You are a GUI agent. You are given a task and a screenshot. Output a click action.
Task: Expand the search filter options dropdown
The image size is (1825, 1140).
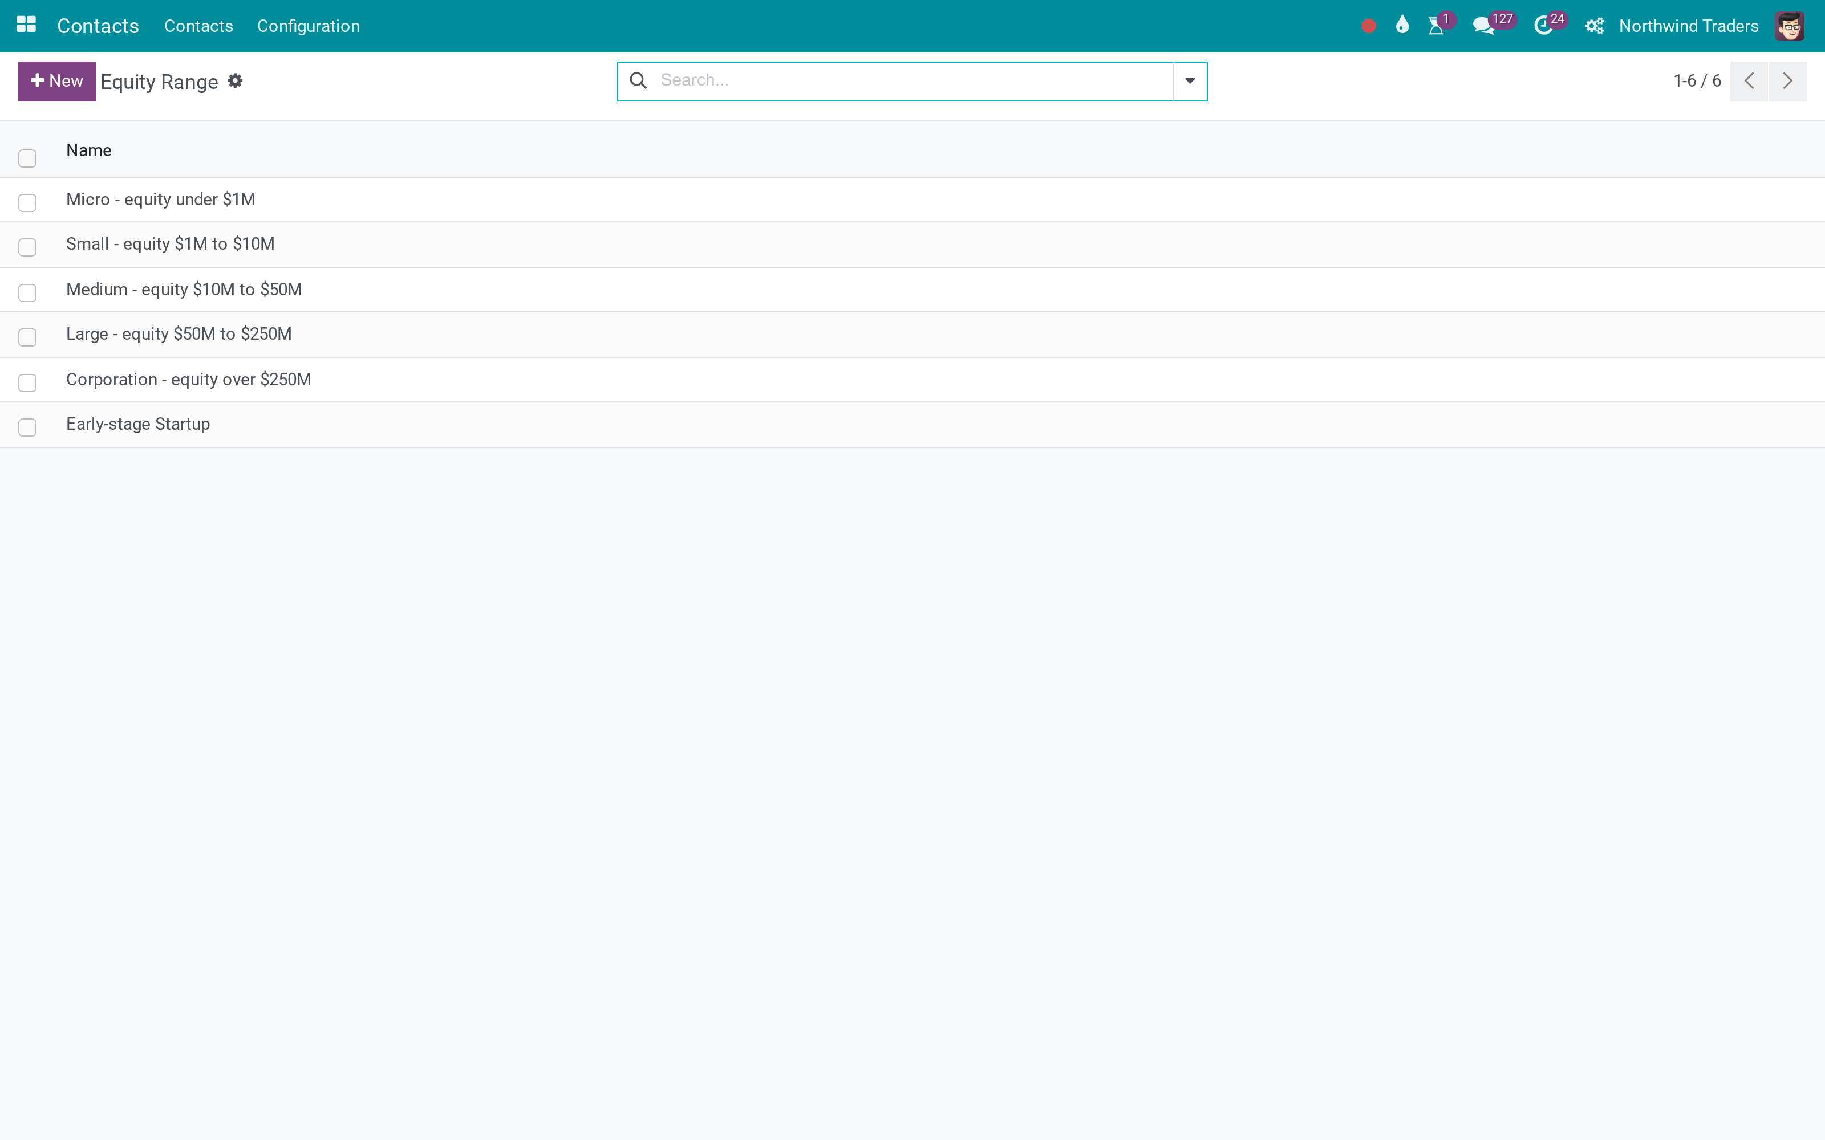tap(1189, 81)
